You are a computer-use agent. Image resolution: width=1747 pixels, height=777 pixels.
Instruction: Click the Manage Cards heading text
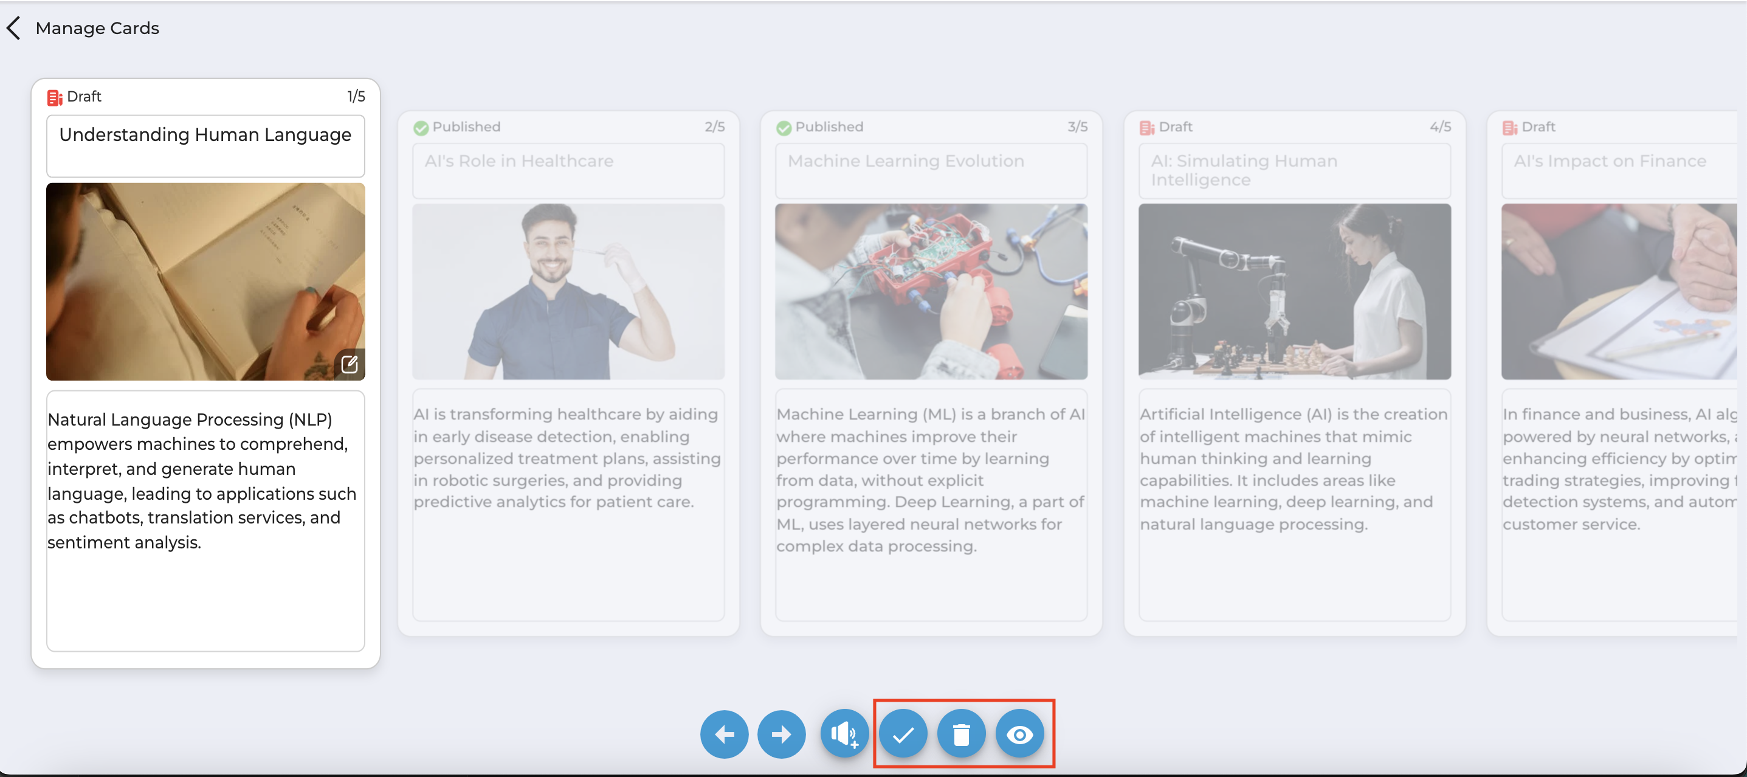pyautogui.click(x=97, y=28)
